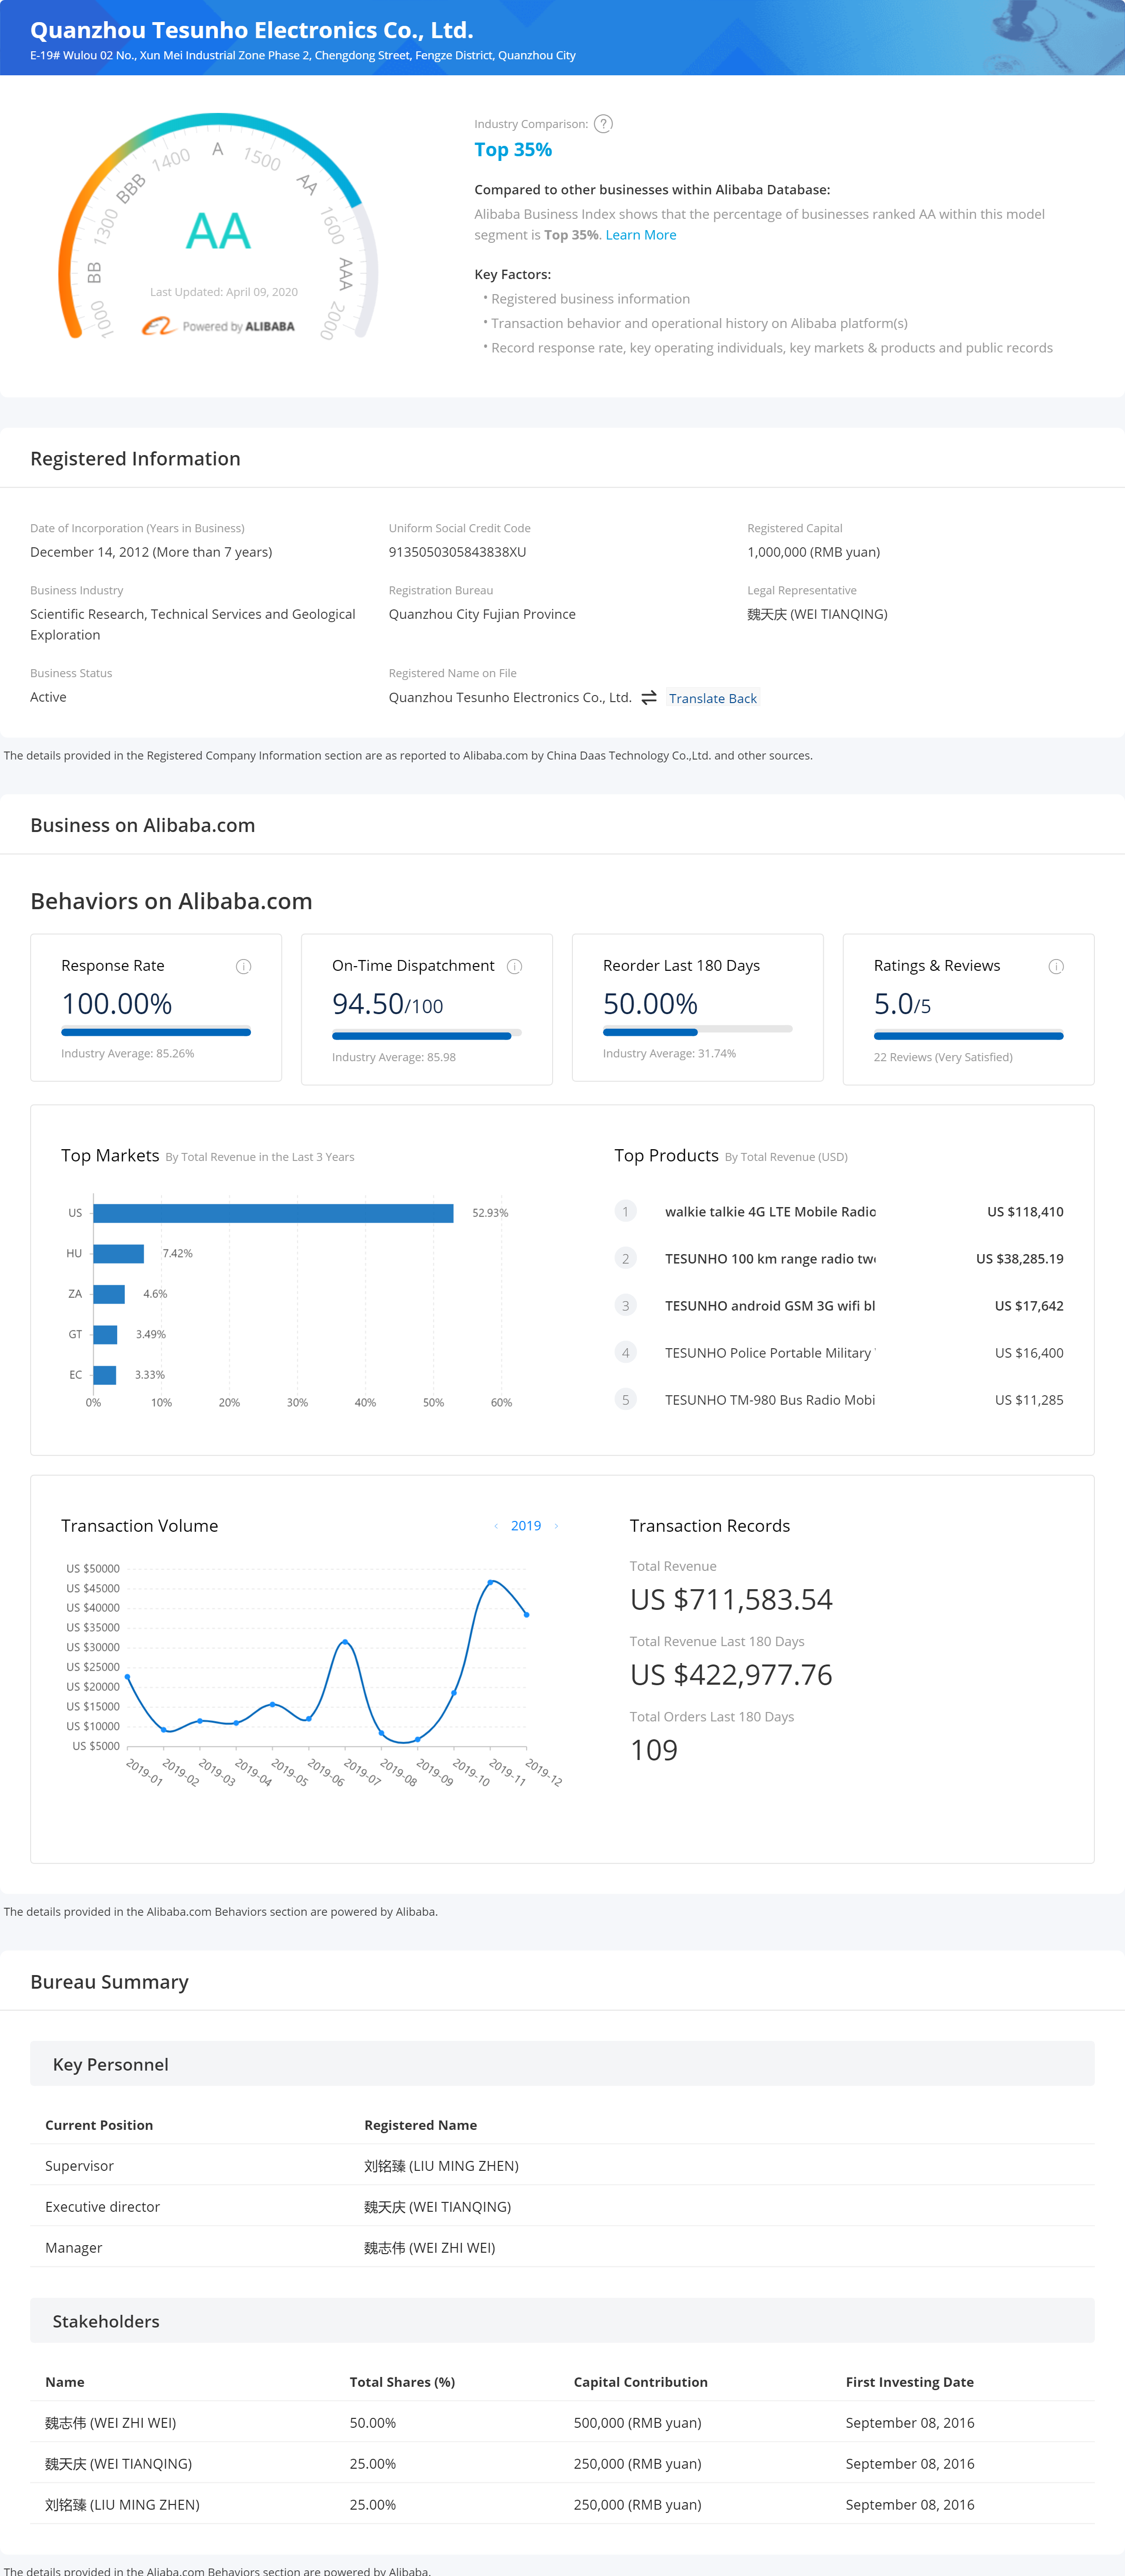
Task: Click the EC market bar
Action: tap(104, 1375)
